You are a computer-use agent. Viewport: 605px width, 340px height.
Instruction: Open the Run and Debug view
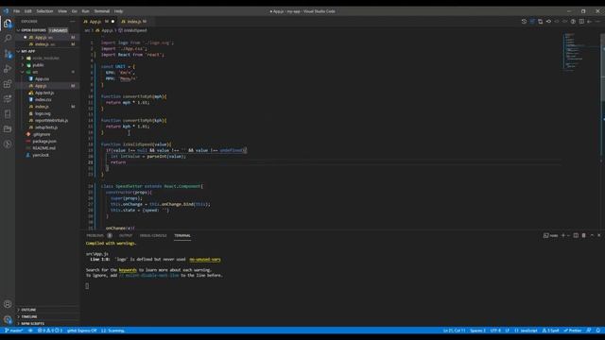(x=8, y=69)
